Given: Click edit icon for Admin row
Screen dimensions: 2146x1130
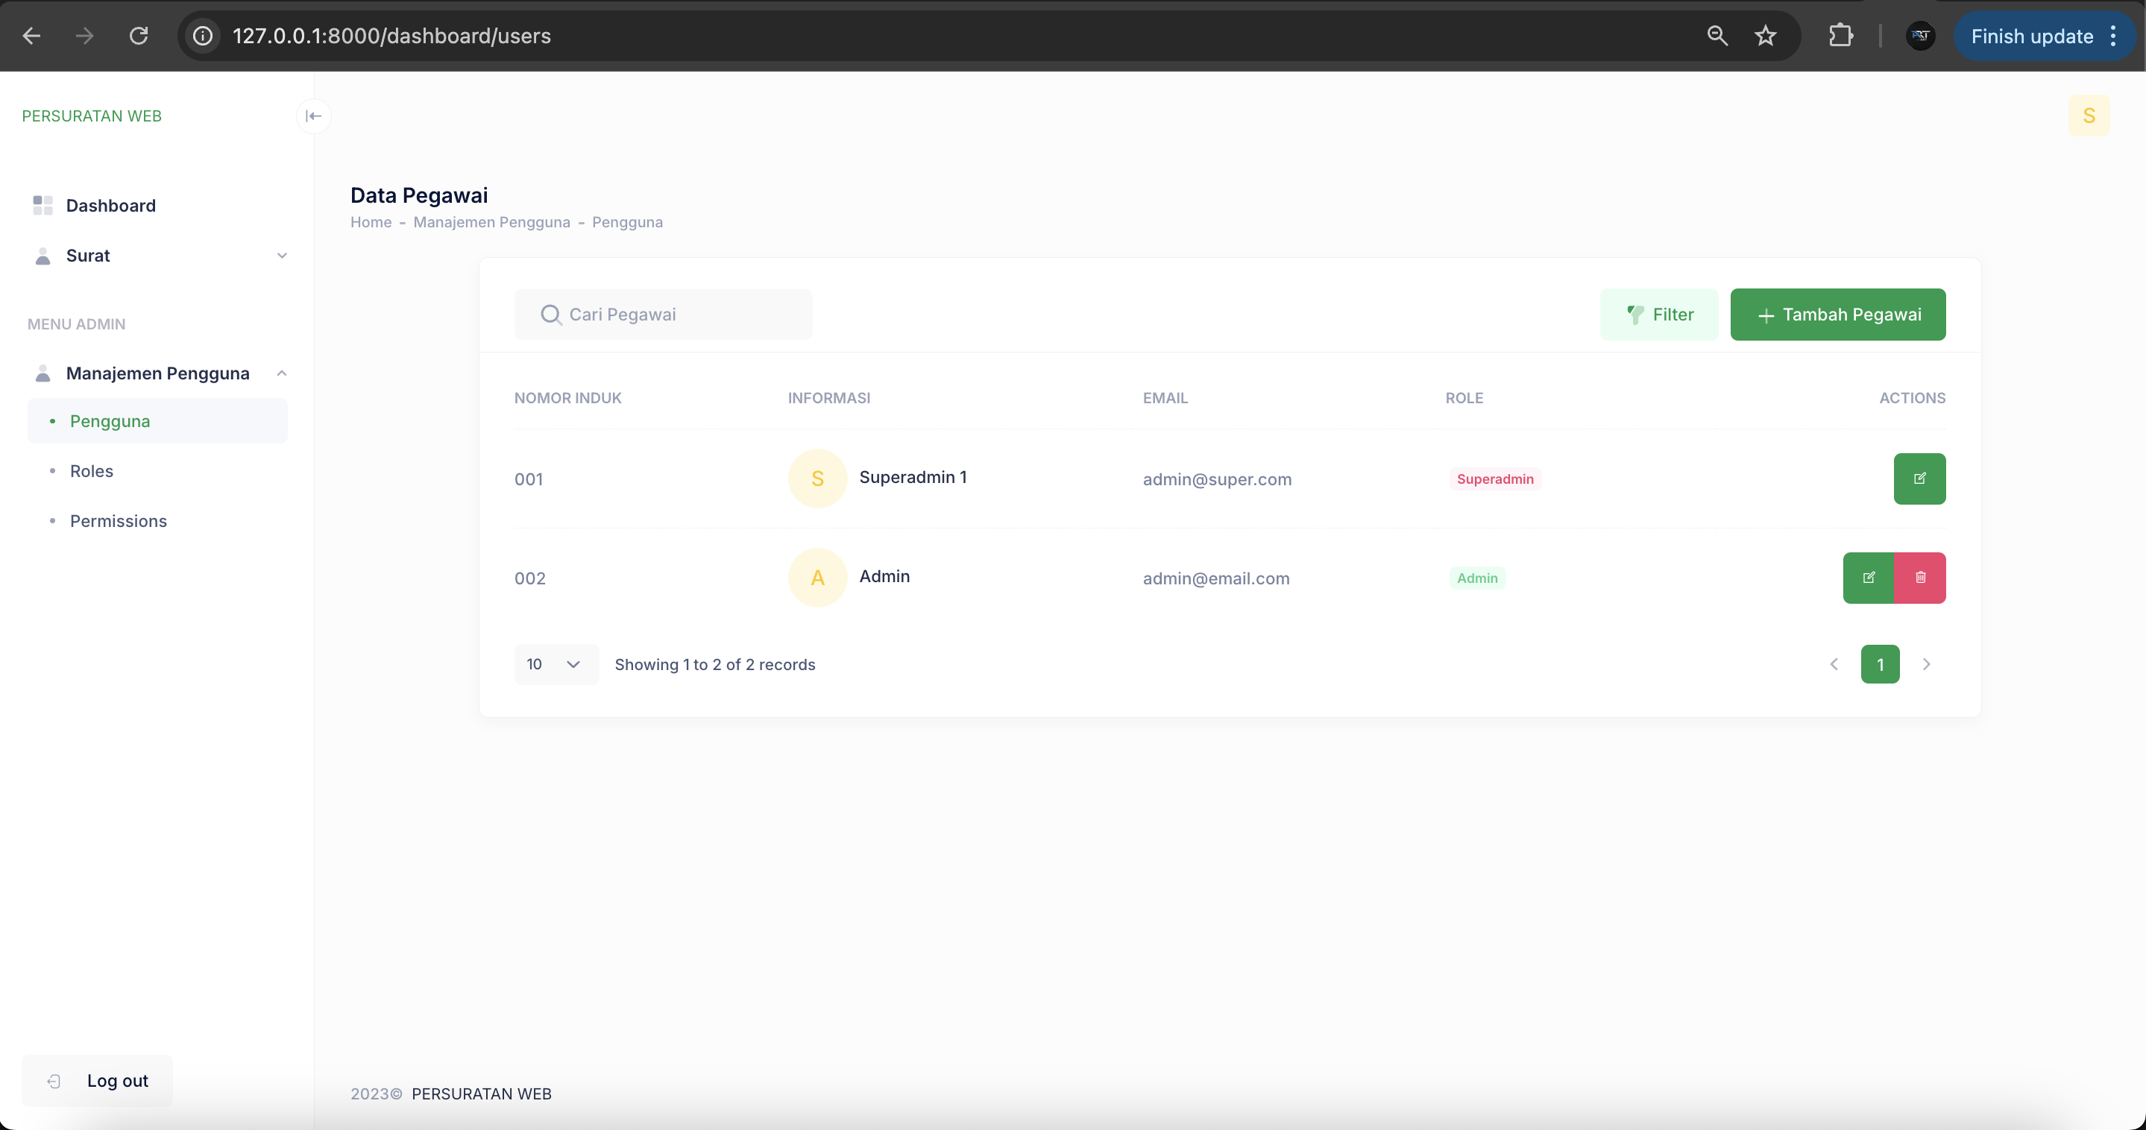Looking at the screenshot, I should pos(1868,577).
